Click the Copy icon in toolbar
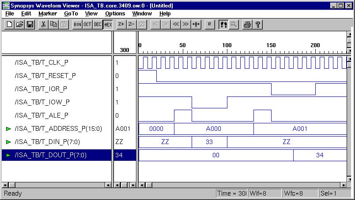Viewport: 355px width, 200px height. (53, 24)
